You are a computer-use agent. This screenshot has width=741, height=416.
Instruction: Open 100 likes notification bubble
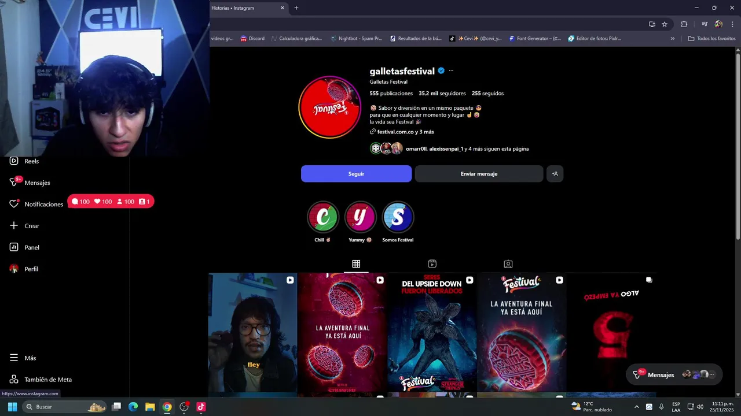coord(103,202)
